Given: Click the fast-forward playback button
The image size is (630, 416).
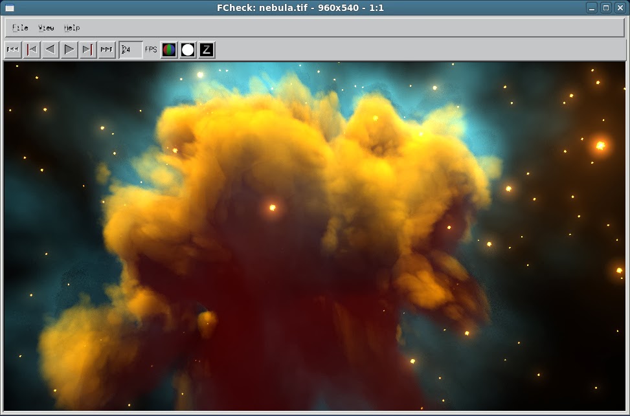Looking at the screenshot, I should coord(107,50).
